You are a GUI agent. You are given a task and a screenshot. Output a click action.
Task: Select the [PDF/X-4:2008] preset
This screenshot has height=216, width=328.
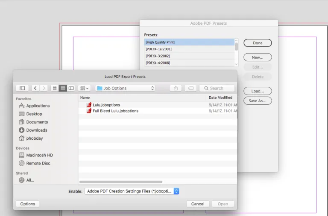(189, 63)
